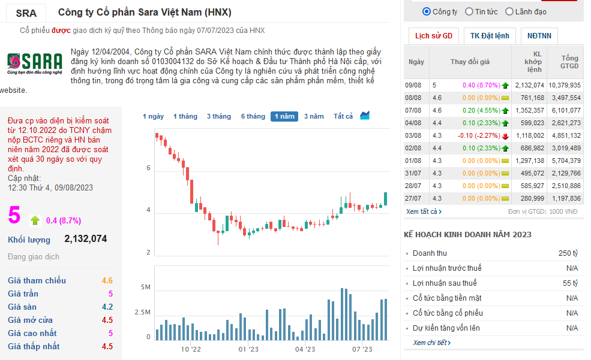The width and height of the screenshot is (591, 360).
Task: Open the Lịch sử GD tab
Action: tap(433, 36)
